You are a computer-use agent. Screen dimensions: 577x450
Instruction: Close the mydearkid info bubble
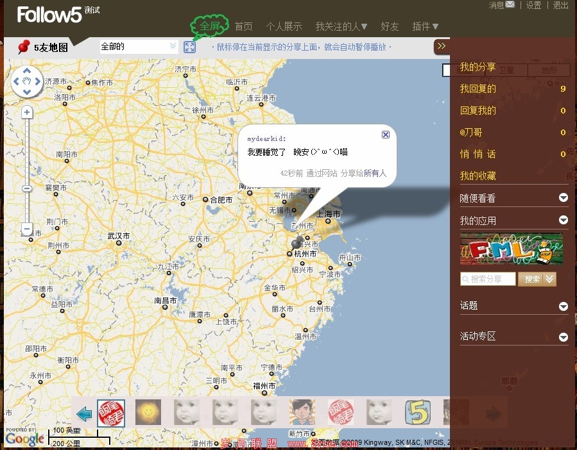(386, 135)
